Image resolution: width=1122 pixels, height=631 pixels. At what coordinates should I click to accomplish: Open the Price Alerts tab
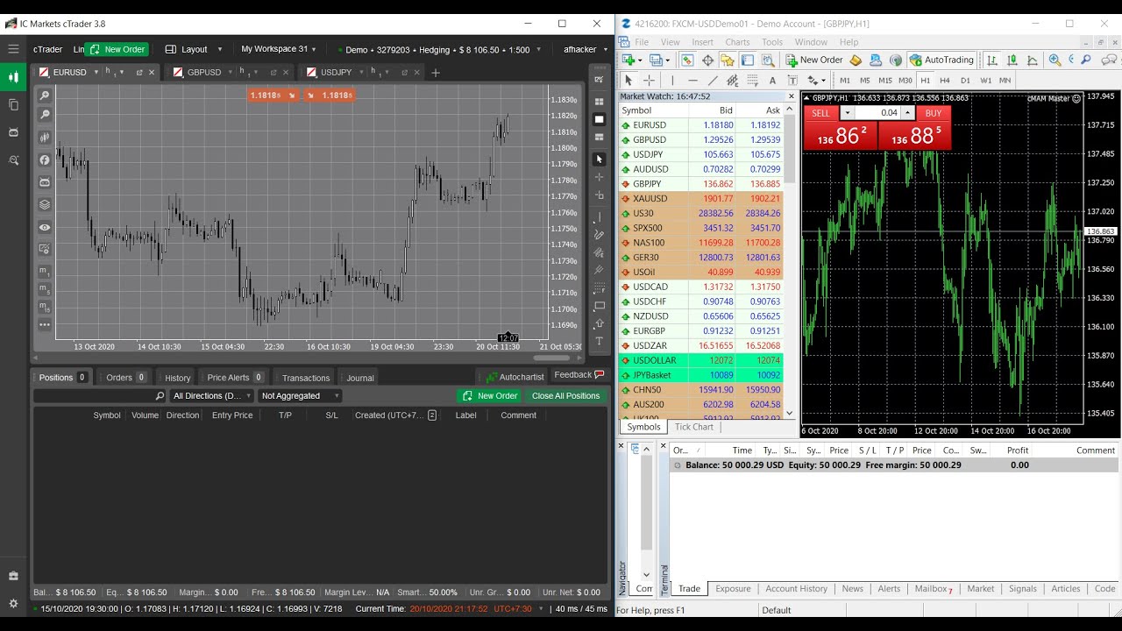[x=235, y=378]
